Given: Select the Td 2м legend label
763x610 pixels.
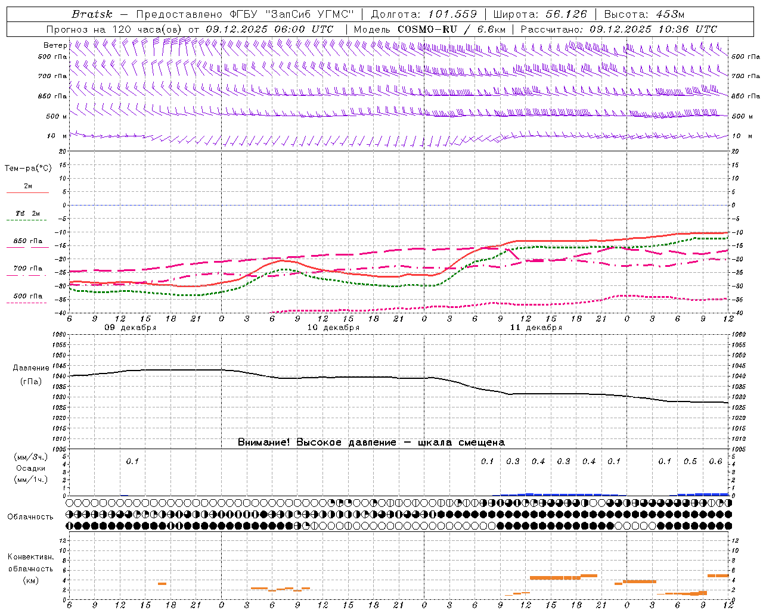Looking at the screenshot, I should point(28,213).
